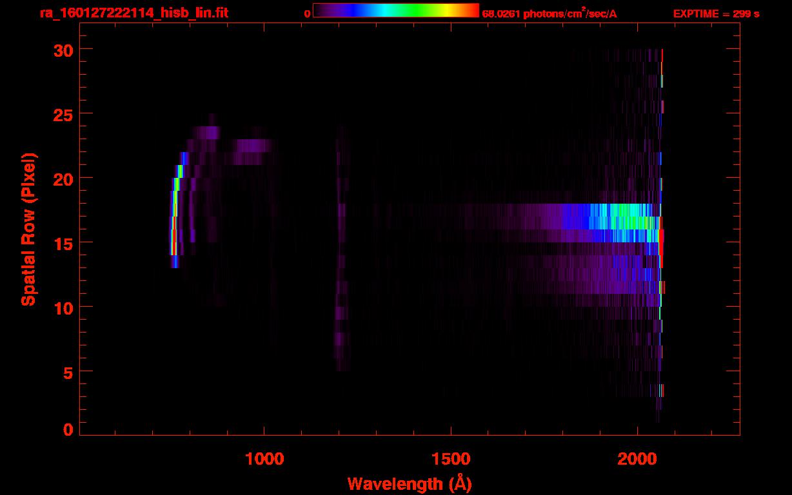Image resolution: width=792 pixels, height=495 pixels.
Task: Click the x-axis tick label 1500
Action: click(451, 458)
